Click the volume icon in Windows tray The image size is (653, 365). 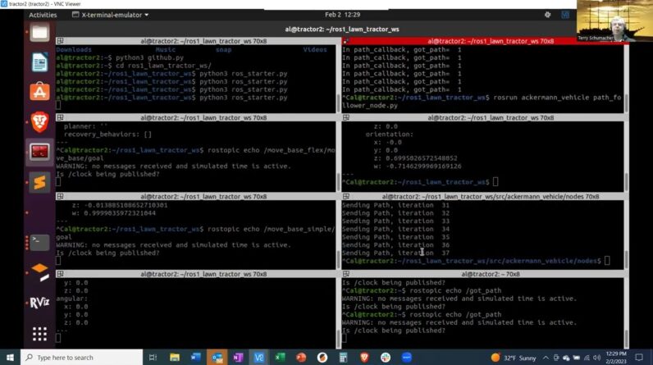(x=596, y=358)
